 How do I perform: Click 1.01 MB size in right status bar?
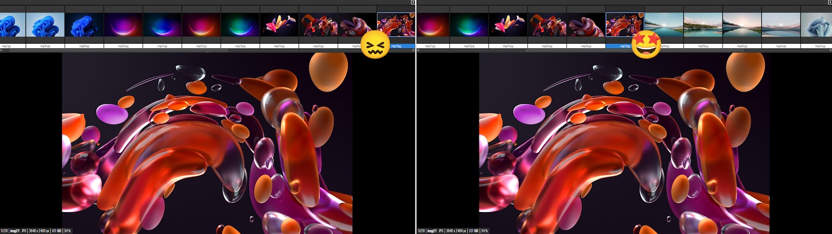tap(473, 231)
